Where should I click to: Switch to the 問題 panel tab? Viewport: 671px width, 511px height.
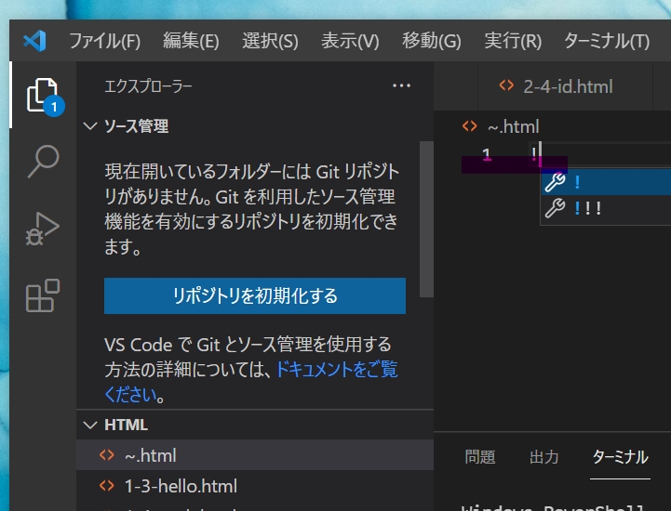(x=480, y=457)
